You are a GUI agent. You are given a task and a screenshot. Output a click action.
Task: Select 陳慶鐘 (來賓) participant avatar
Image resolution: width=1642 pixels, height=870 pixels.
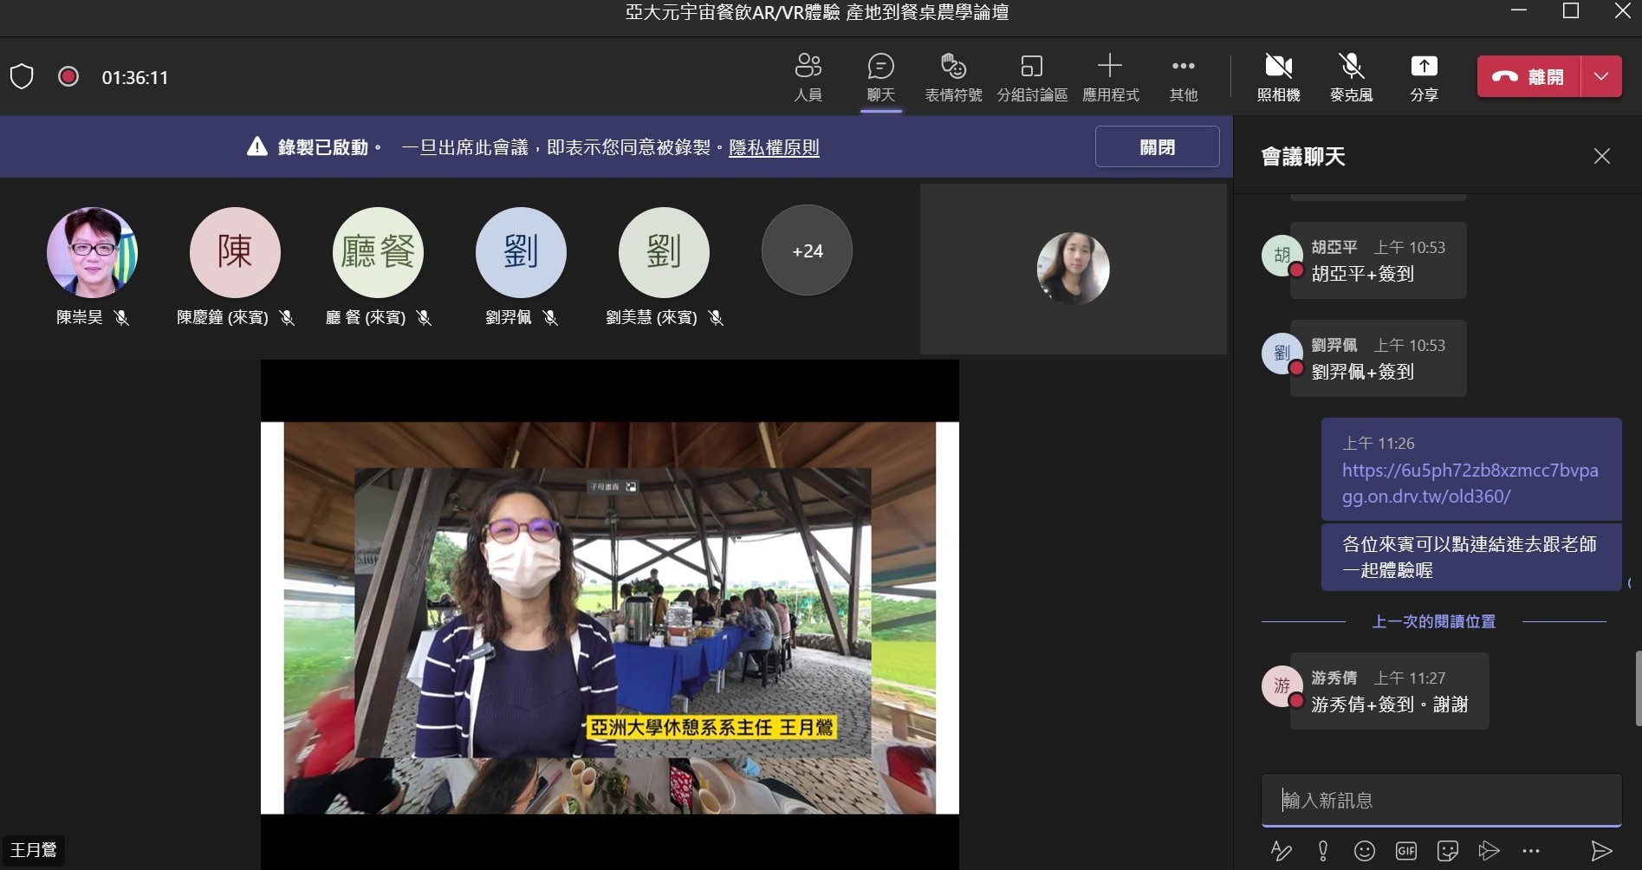tap(235, 252)
